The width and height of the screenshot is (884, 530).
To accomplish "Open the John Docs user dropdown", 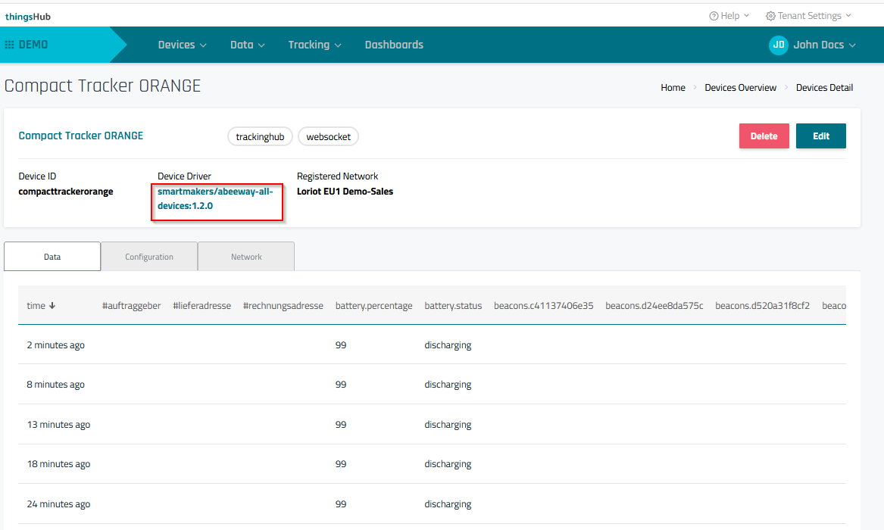I will click(824, 45).
